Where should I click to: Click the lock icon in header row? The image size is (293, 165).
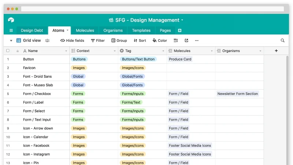(x=18, y=51)
